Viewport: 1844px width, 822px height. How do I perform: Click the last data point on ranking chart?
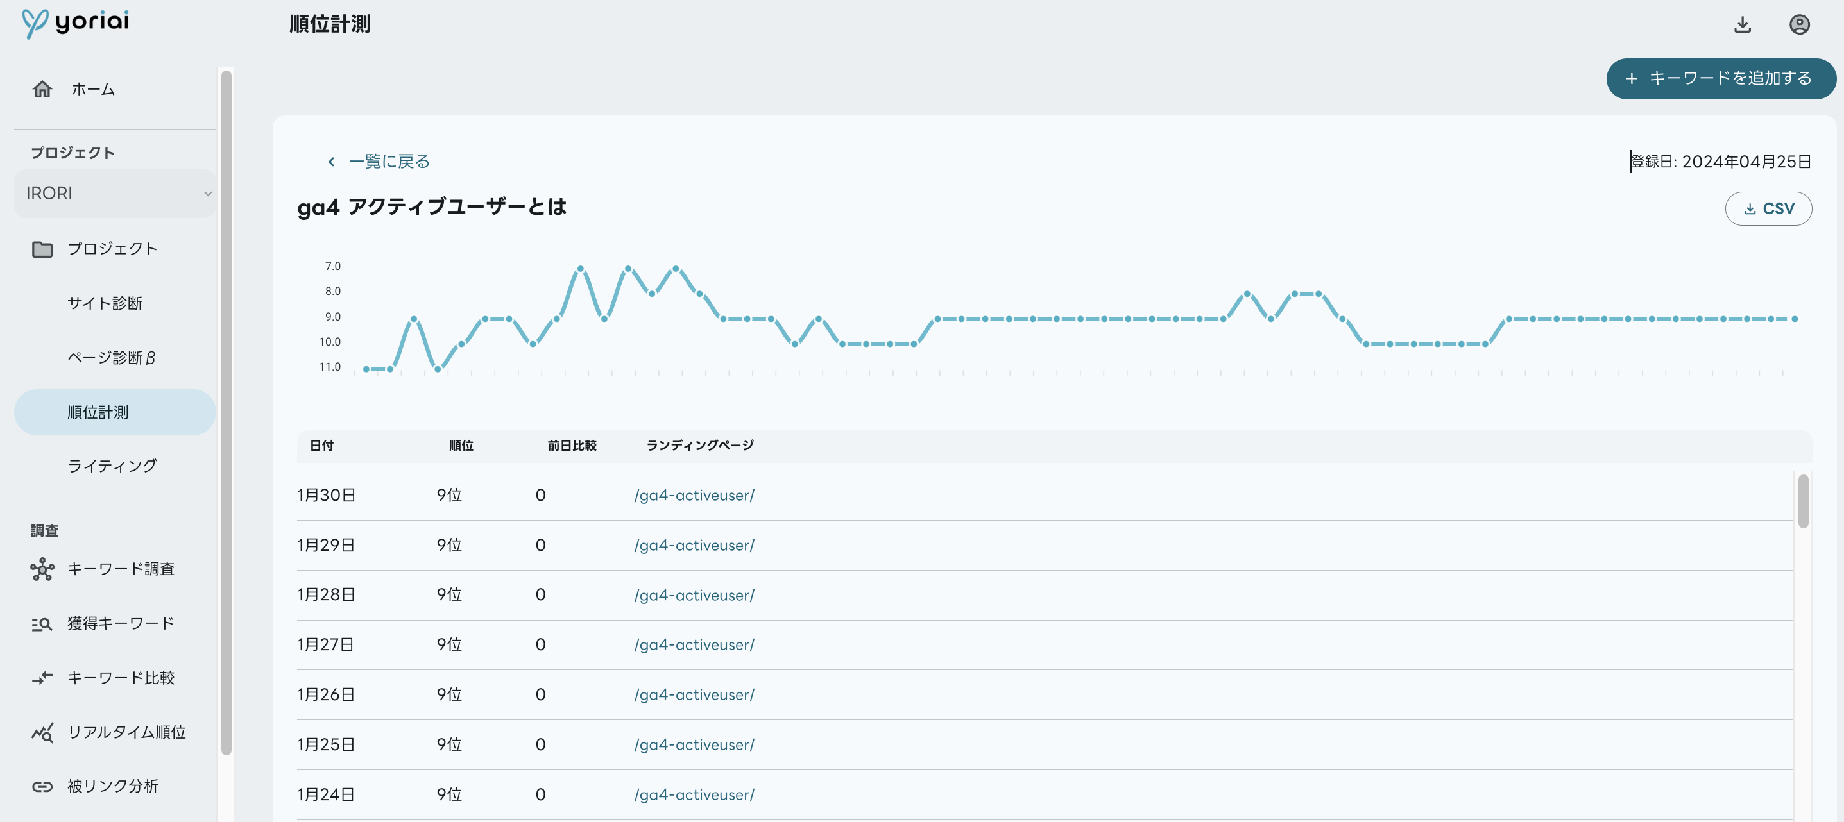(x=1795, y=319)
